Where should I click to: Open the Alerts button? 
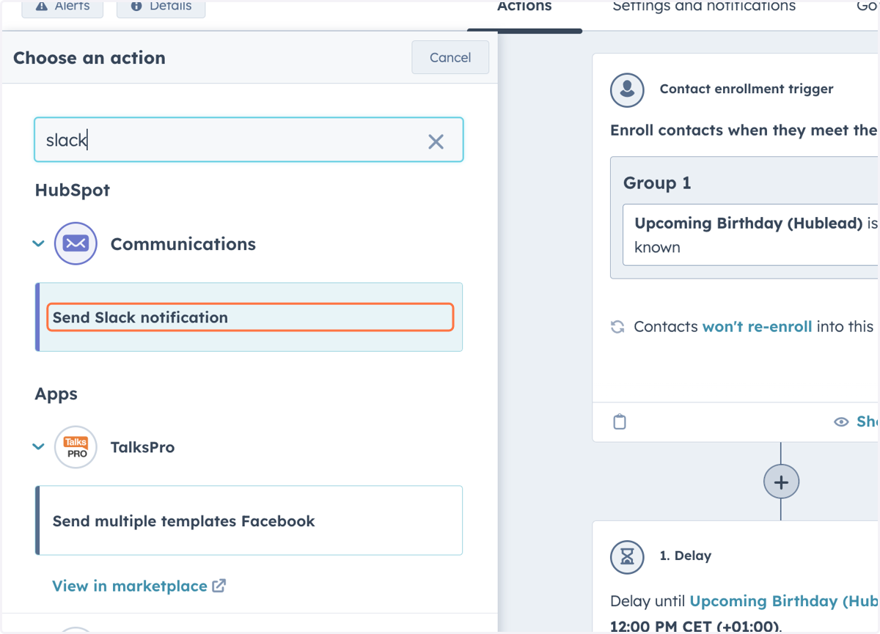[62, 7]
